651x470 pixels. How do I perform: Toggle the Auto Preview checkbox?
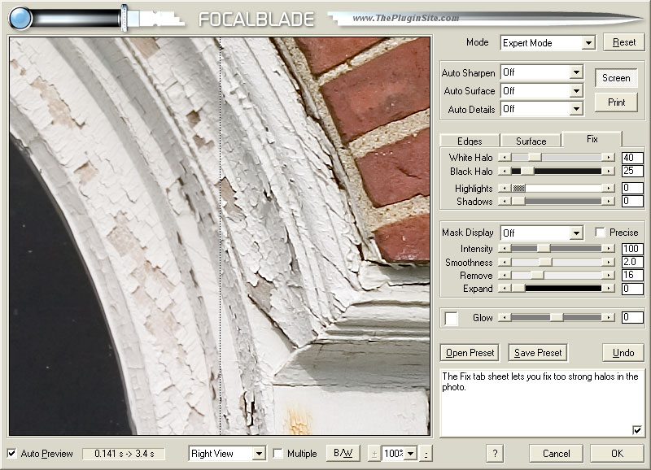pyautogui.click(x=12, y=453)
